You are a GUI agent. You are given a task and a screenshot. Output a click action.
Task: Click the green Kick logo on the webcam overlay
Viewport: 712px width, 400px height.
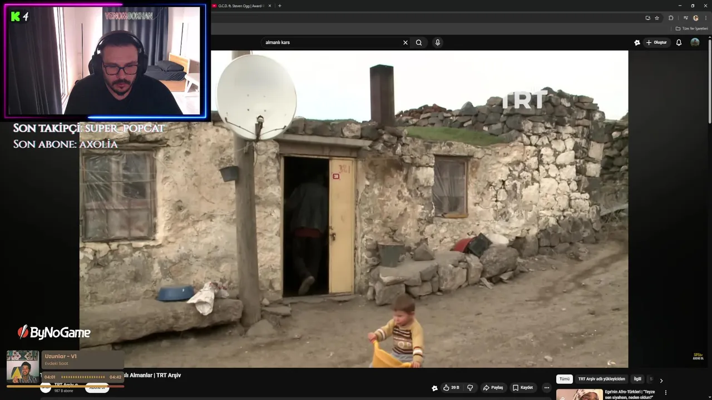(x=16, y=17)
